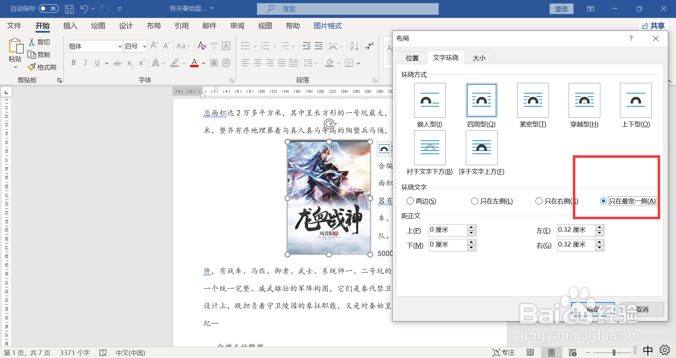Clear all formatting eraser icon
Viewport: 676px width, 358px height.
click(202, 46)
